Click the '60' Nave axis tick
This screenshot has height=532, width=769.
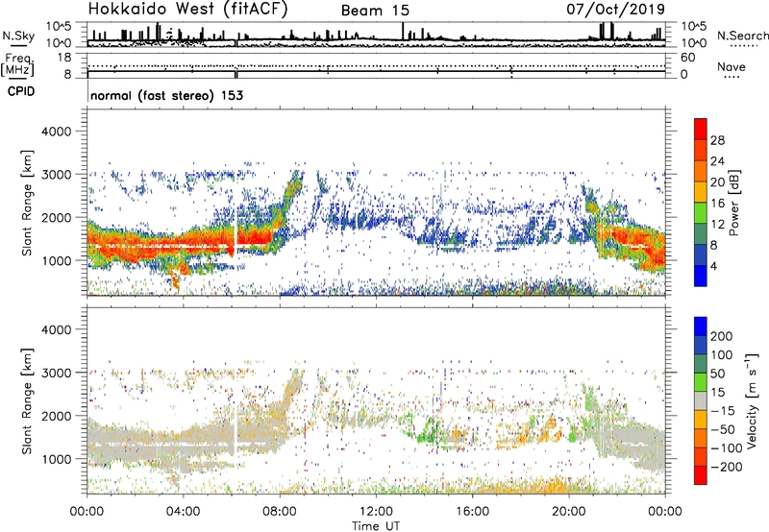(x=687, y=58)
